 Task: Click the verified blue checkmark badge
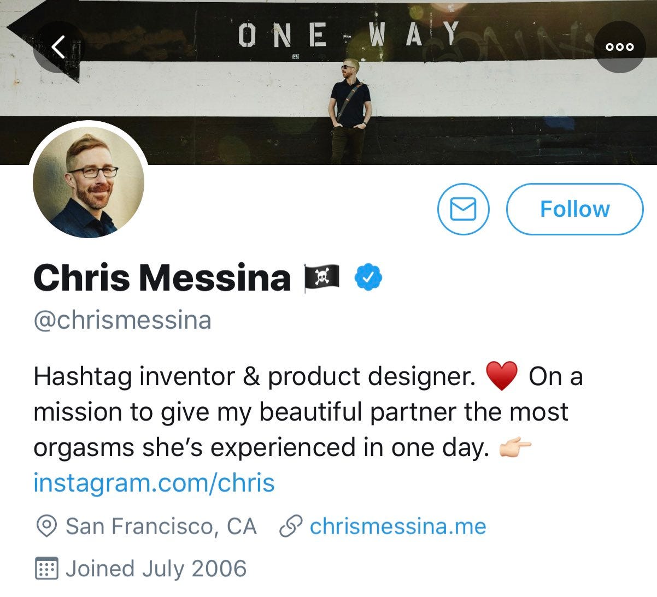(367, 277)
